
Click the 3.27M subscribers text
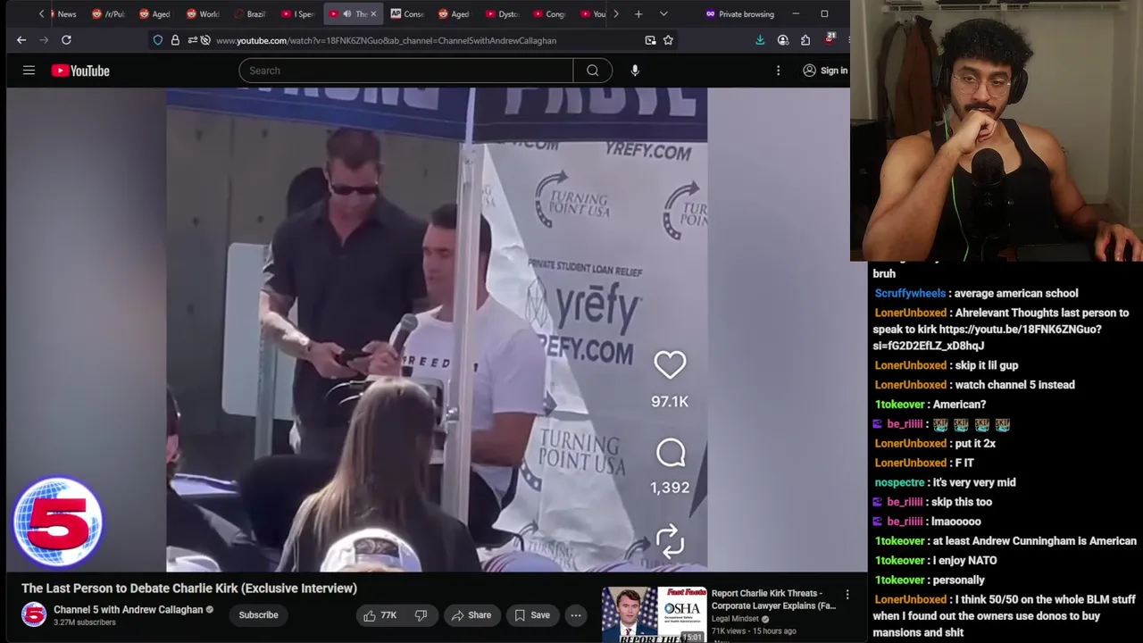click(85, 622)
